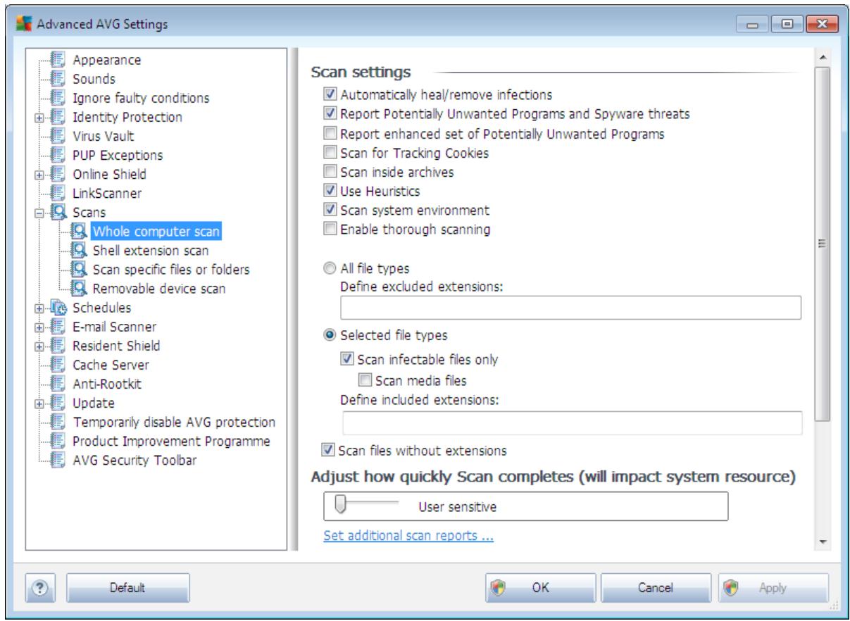Enable Report enhanced set of Potentially Unwanted Programs
Image resolution: width=850 pixels, height=621 pixels.
tap(329, 132)
